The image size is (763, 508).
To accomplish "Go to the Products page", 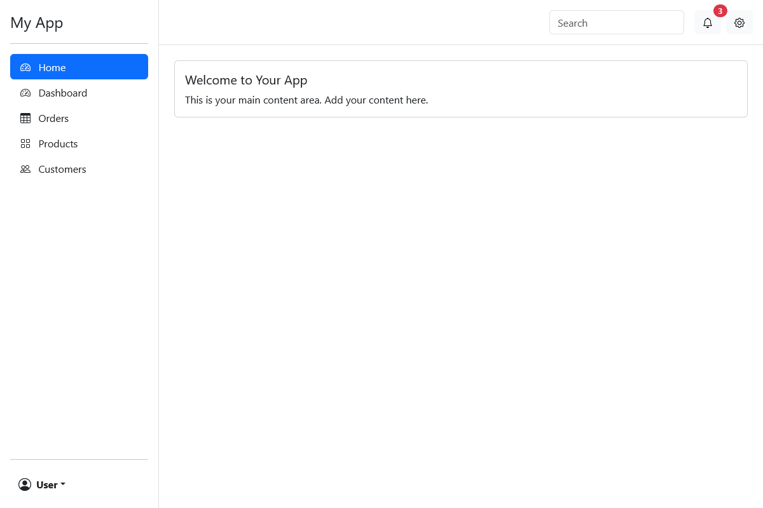I will click(x=58, y=144).
